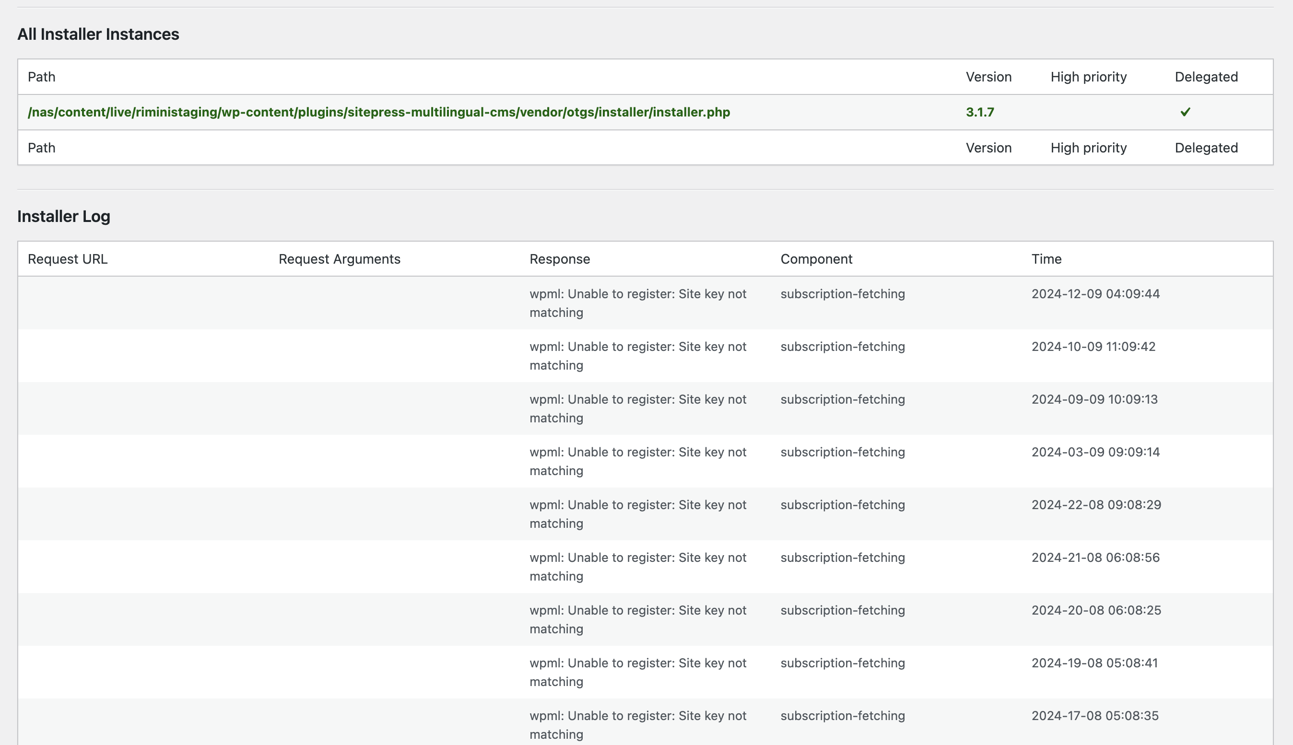Click the top Delegated column header
This screenshot has height=745, width=1293.
click(x=1206, y=77)
